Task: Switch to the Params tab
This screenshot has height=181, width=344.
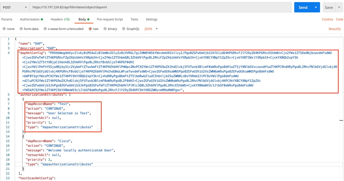Action: point(7,19)
